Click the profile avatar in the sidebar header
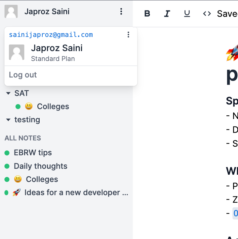This screenshot has width=238, height=239. [11, 12]
